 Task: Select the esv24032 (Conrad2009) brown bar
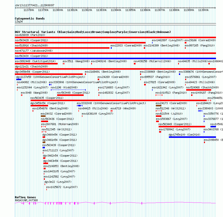click(43, 116)
